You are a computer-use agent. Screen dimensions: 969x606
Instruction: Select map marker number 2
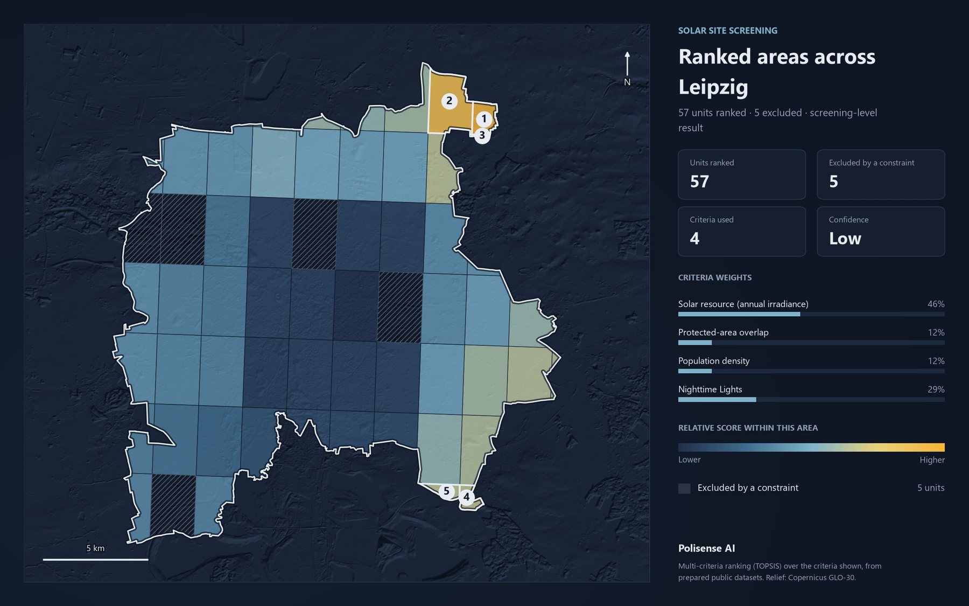[x=449, y=101]
